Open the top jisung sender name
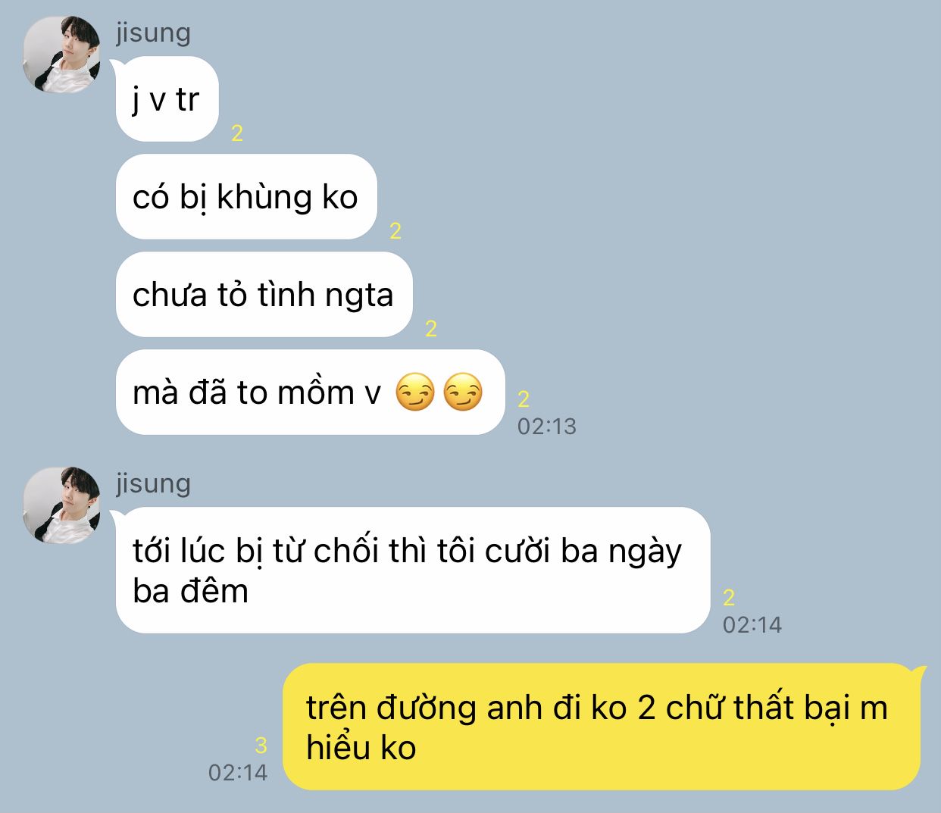 click(x=153, y=33)
